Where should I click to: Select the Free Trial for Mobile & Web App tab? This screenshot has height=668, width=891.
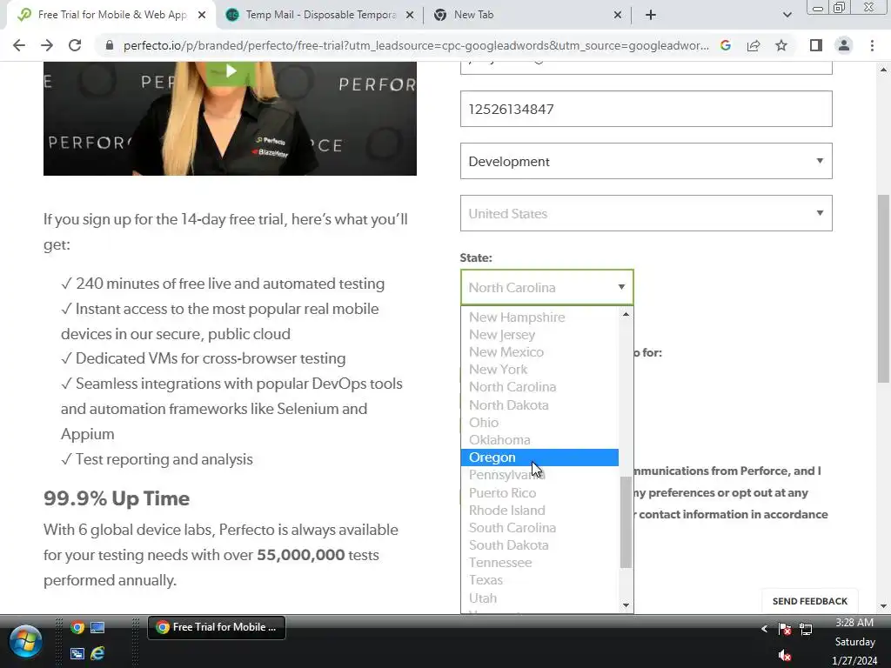112,15
